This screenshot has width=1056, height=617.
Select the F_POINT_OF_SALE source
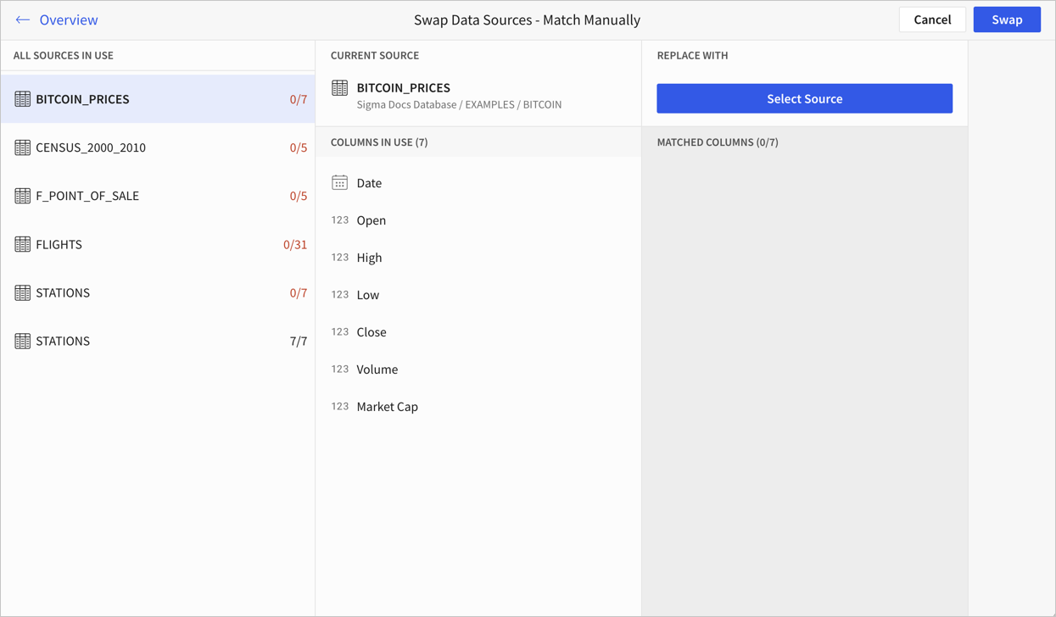tap(158, 196)
